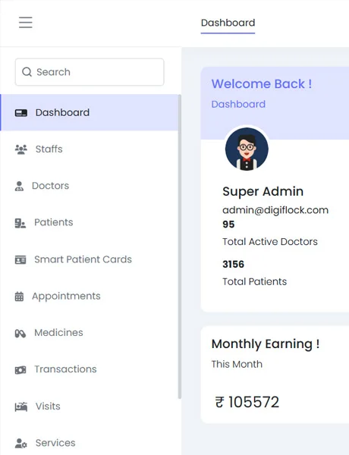The width and height of the screenshot is (349, 455).
Task: Click the Staffs group icon
Action: [x=21, y=149]
